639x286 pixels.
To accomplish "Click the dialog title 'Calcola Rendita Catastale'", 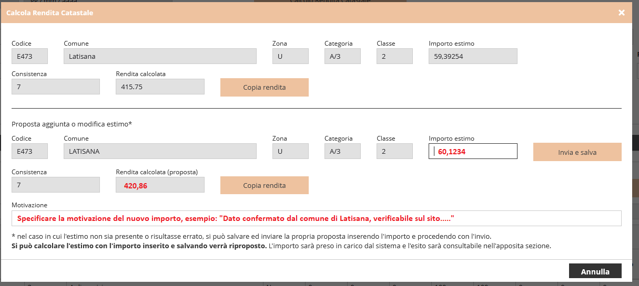I will 49,13.
